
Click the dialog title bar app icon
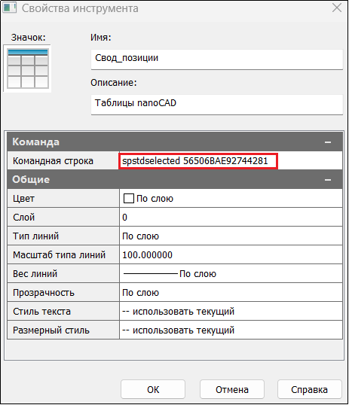pos(9,8)
